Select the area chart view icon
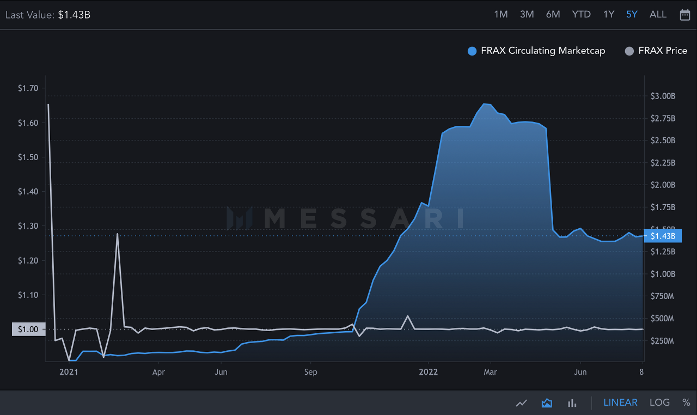The width and height of the screenshot is (697, 415). 547,403
